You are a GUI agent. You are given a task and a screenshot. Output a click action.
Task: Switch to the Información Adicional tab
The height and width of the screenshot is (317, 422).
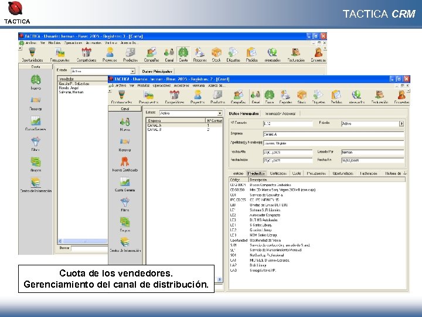coord(281,113)
